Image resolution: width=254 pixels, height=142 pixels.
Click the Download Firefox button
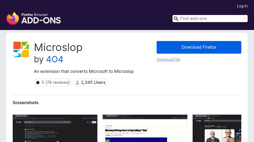click(199, 47)
